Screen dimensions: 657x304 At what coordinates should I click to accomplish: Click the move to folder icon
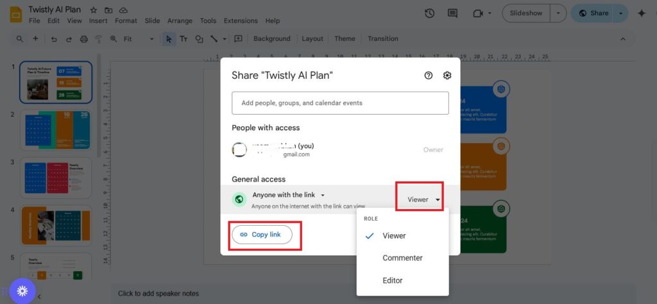[108, 10]
